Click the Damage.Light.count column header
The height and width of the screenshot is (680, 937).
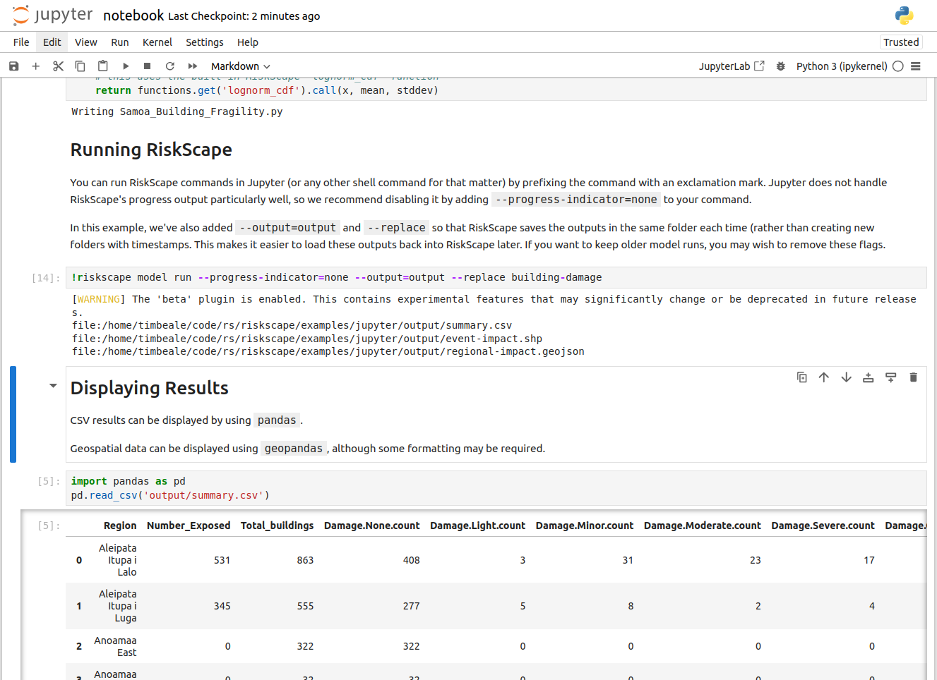[x=478, y=526]
